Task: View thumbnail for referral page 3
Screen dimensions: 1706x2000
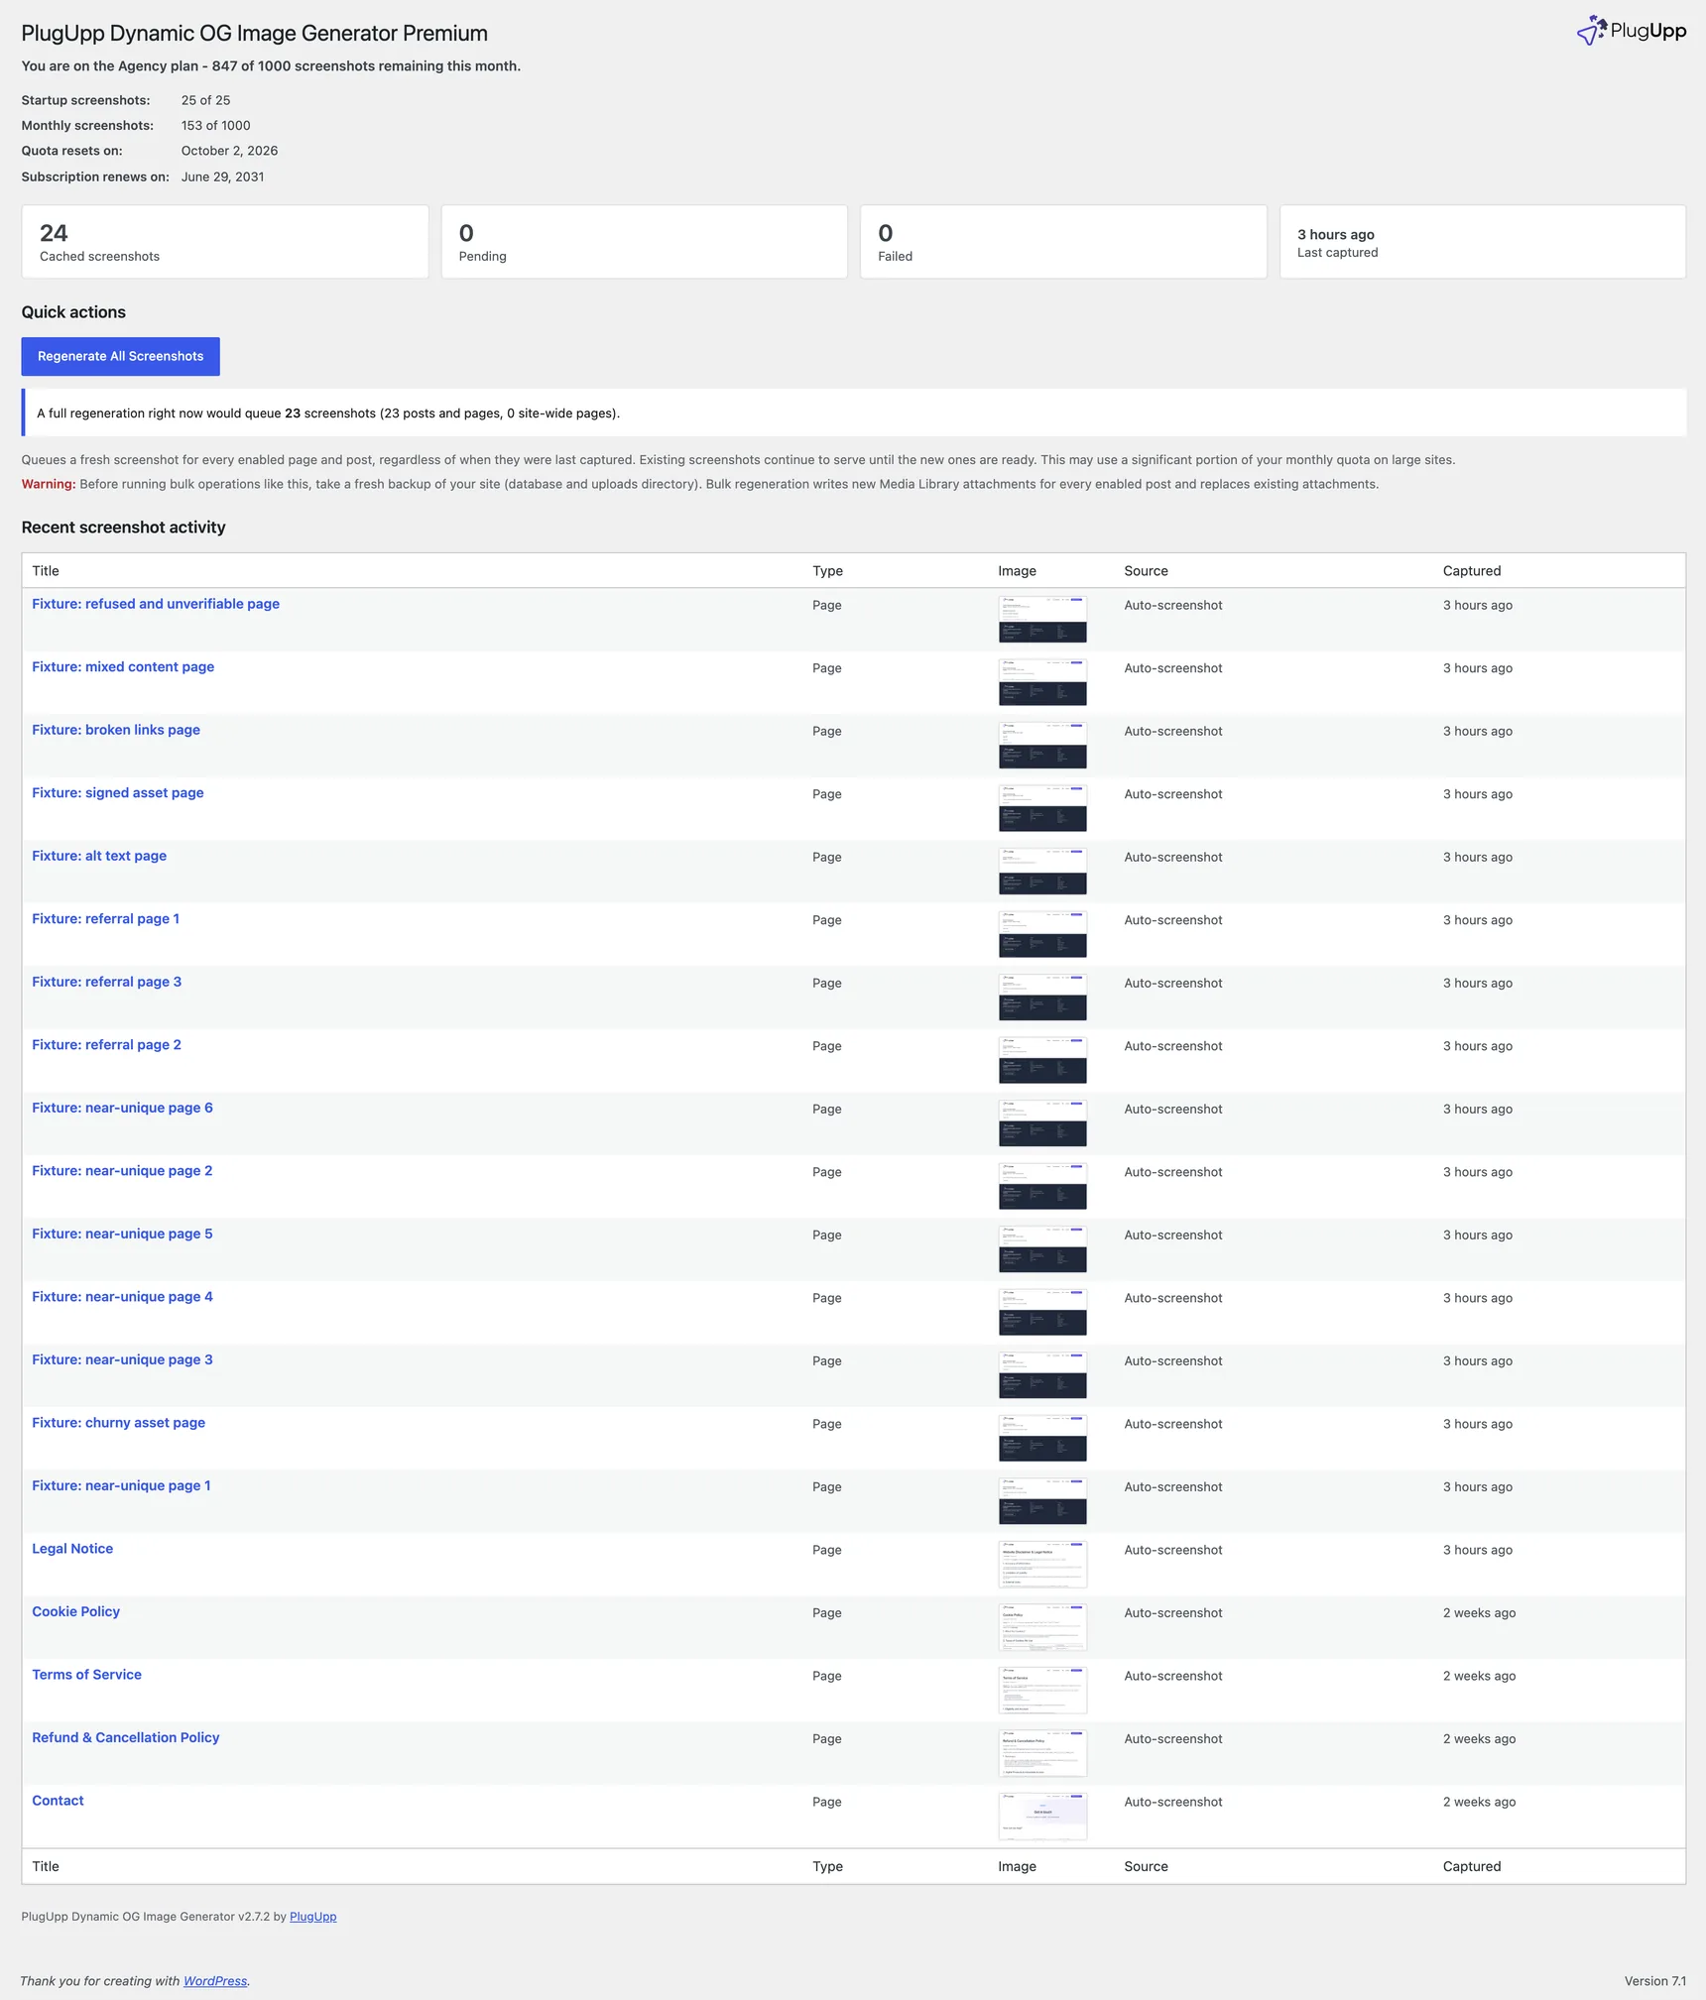Action: (x=1042, y=998)
